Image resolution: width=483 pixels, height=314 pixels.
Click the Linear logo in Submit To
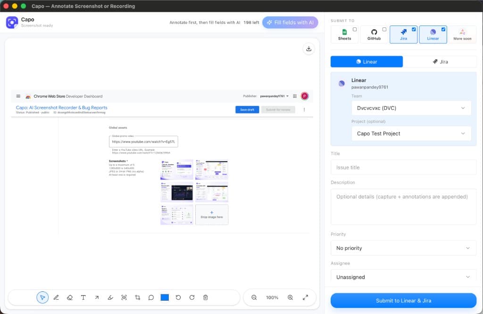pos(433,32)
